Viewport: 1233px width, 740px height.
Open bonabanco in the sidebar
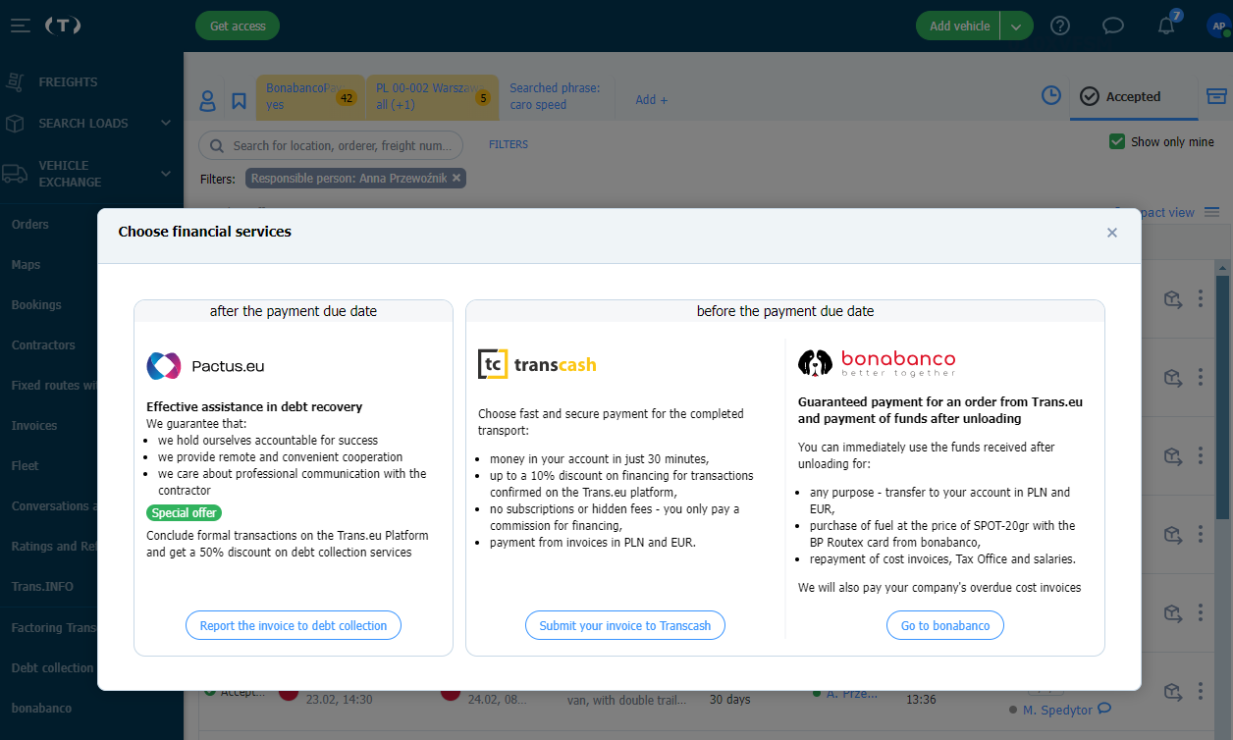pyautogui.click(x=41, y=708)
